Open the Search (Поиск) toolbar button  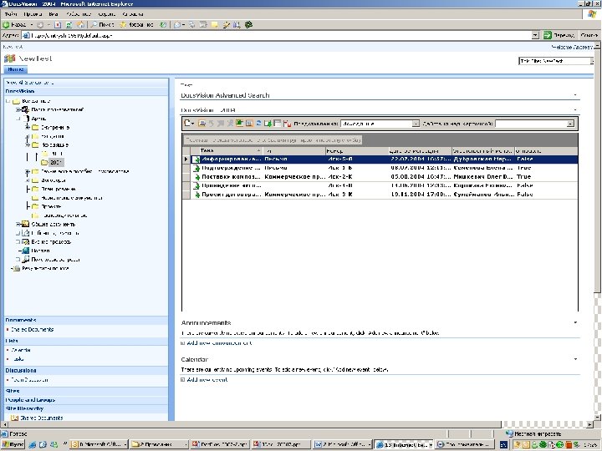tap(103, 25)
